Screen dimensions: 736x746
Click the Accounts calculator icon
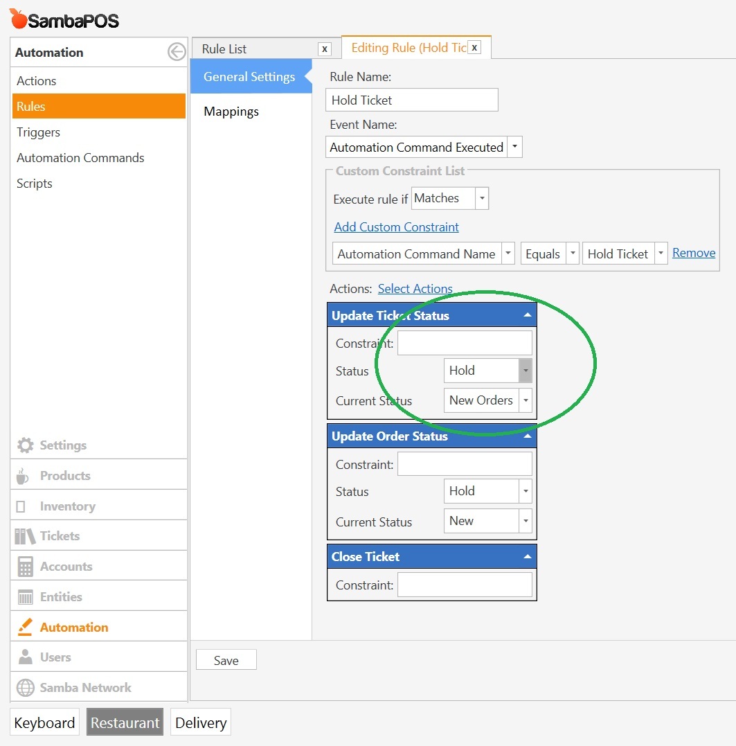pyautogui.click(x=25, y=566)
